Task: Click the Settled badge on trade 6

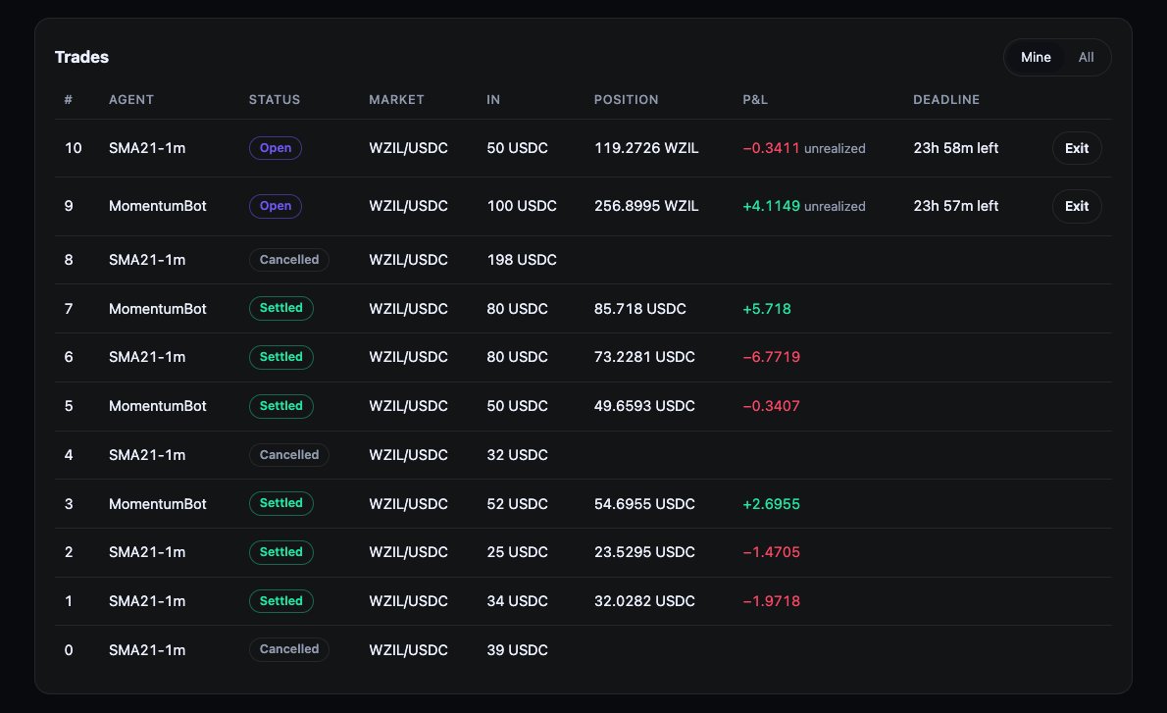Action: pyautogui.click(x=281, y=357)
